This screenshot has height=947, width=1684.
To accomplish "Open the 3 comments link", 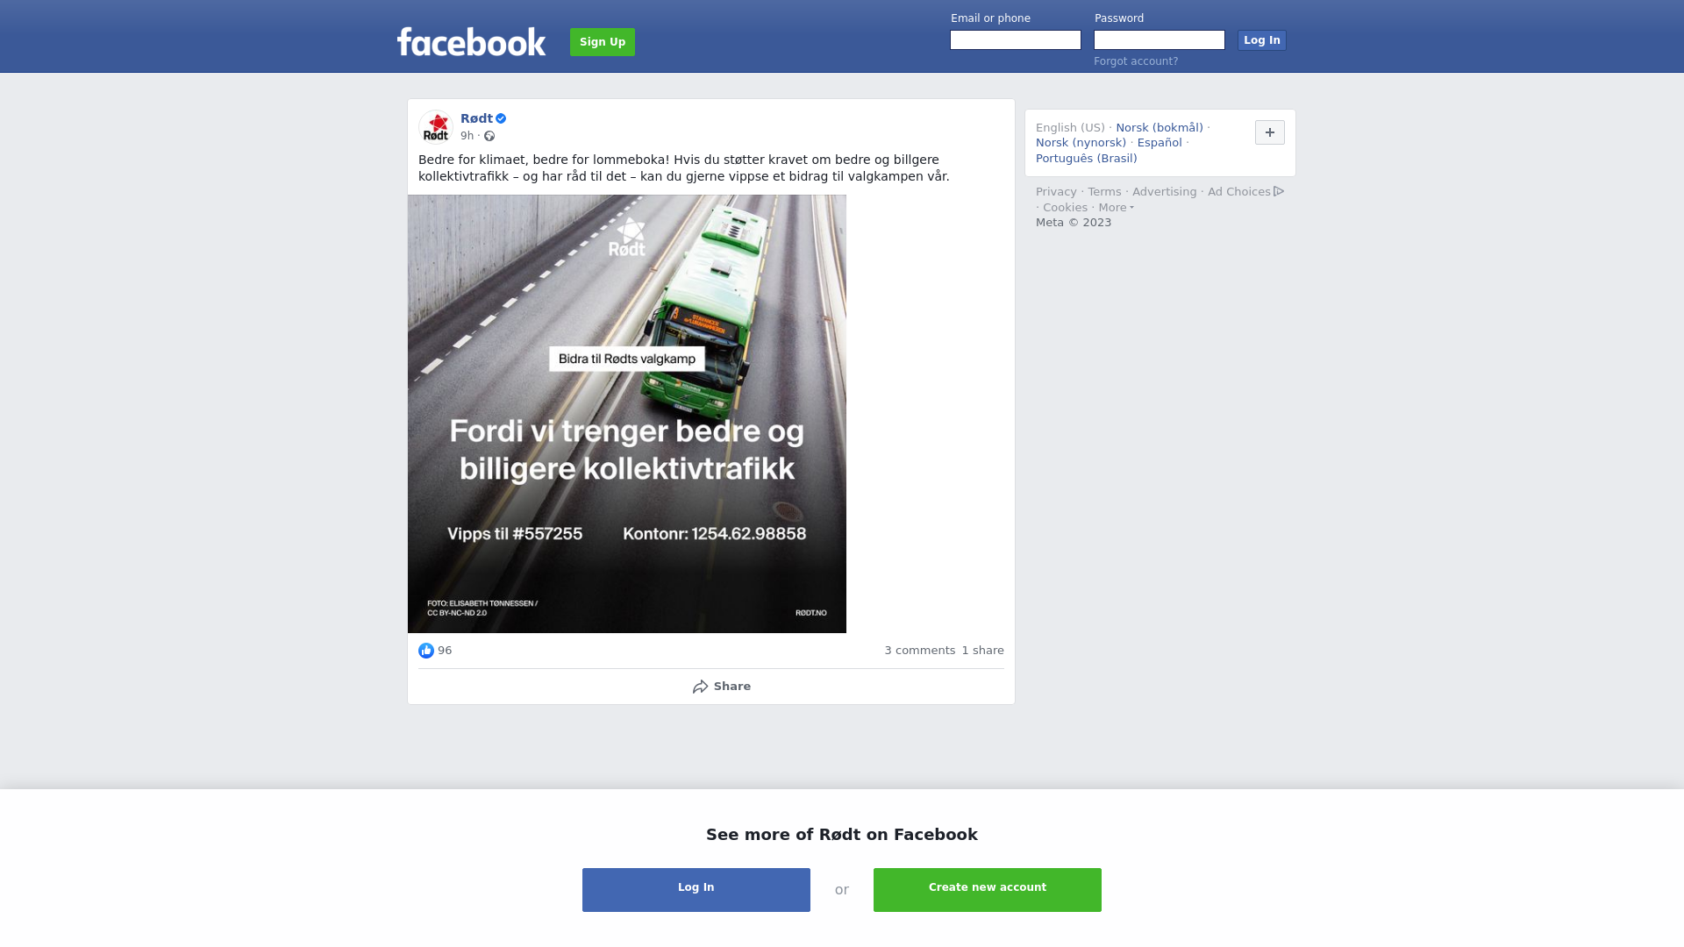I will click(920, 651).
